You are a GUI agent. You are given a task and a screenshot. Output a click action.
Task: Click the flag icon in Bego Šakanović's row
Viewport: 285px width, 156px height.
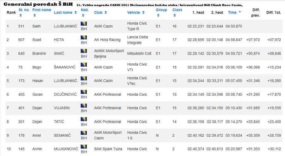click(84, 65)
